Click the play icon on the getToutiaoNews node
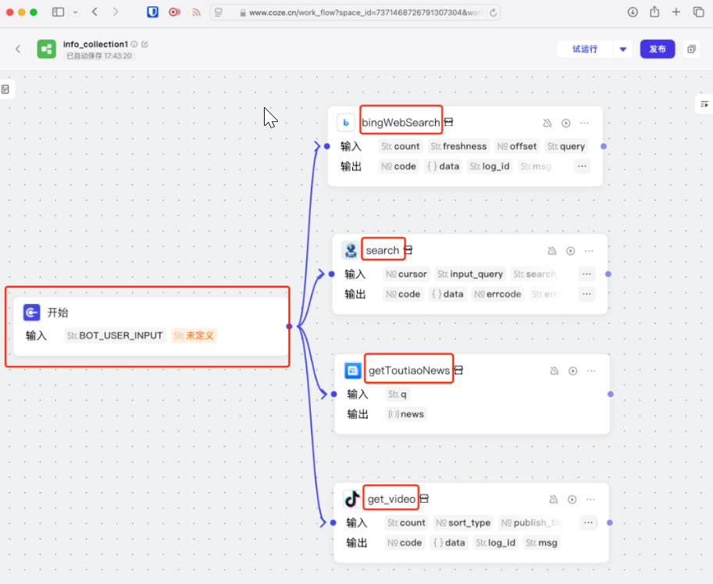Viewport: 713px width, 584px height. 572,371
